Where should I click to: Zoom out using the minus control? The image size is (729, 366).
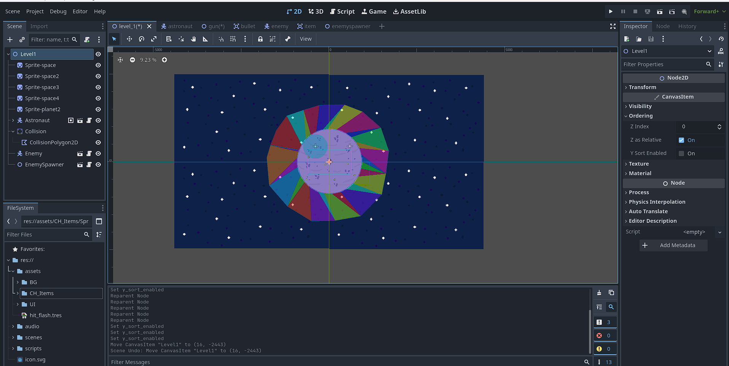tap(132, 60)
